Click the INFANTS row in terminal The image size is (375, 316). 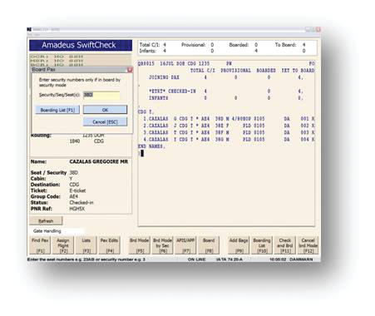[226, 98]
